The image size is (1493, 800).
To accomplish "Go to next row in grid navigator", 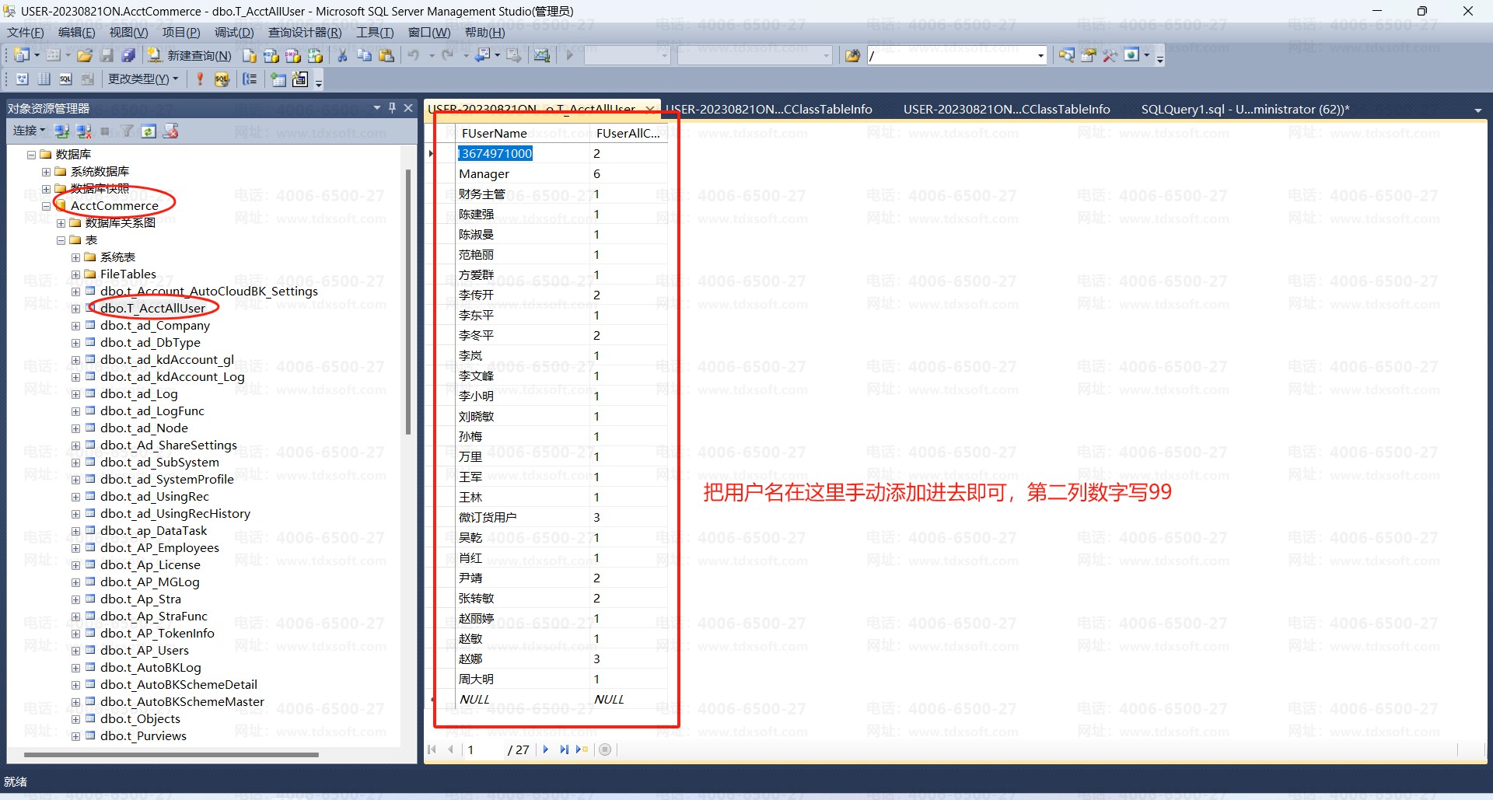I will pos(546,749).
